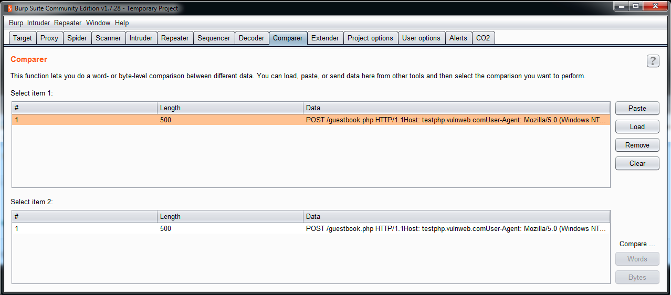Click the Load button
Image resolution: width=671 pixels, height=295 pixels.
(x=637, y=127)
